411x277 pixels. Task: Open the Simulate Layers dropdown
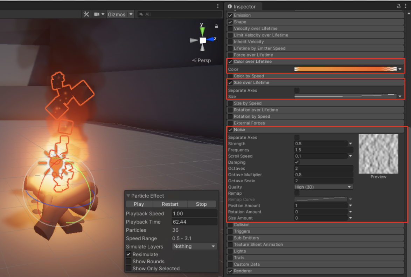point(194,246)
